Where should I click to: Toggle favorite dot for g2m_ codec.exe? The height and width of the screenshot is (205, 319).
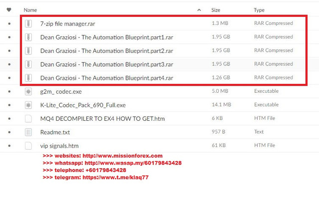click(9, 91)
